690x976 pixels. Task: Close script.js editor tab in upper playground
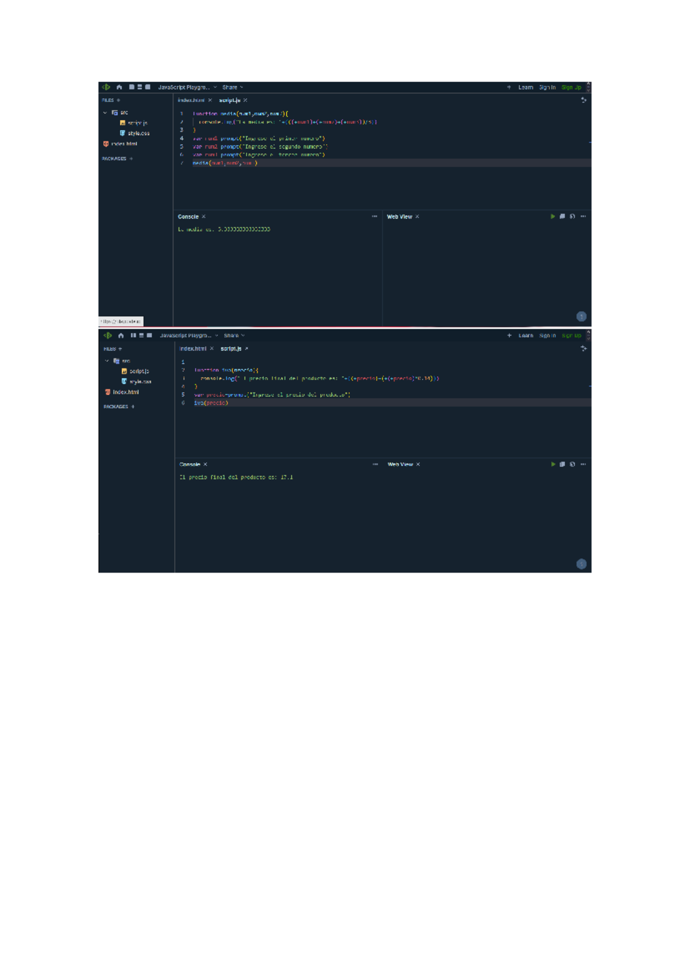246,100
